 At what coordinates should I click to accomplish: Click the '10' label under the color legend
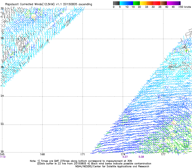127,7
